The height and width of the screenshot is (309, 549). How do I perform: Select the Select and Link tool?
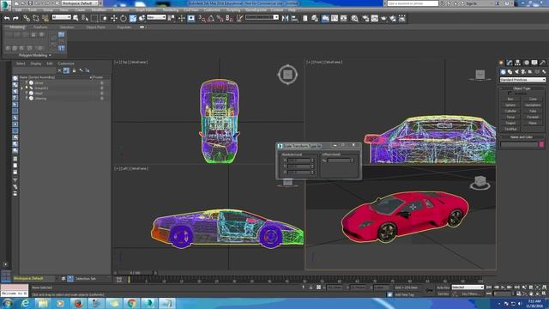click(x=27, y=18)
